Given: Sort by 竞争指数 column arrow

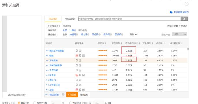Looking at the screenshot, I should tap(152, 44).
